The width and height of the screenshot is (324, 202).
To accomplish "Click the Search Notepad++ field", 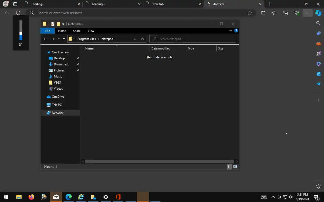I will (193, 39).
